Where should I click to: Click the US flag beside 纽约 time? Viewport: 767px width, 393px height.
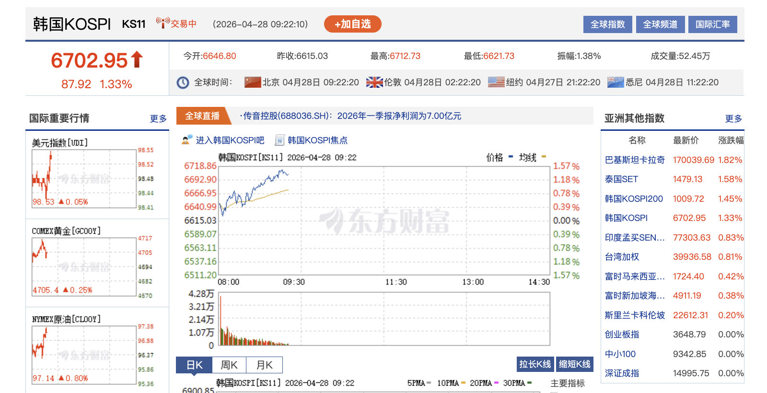click(x=496, y=82)
